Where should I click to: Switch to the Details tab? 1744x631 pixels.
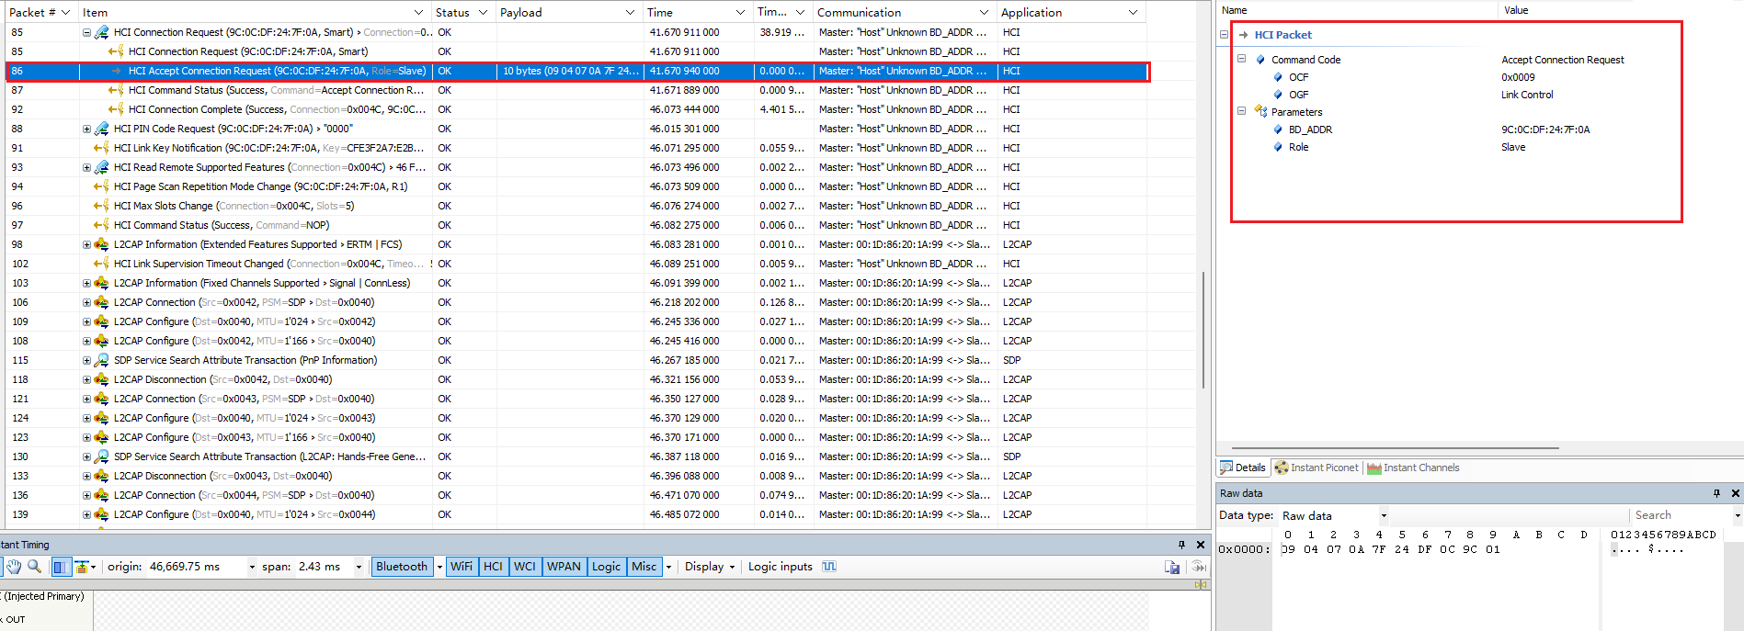1243,468
